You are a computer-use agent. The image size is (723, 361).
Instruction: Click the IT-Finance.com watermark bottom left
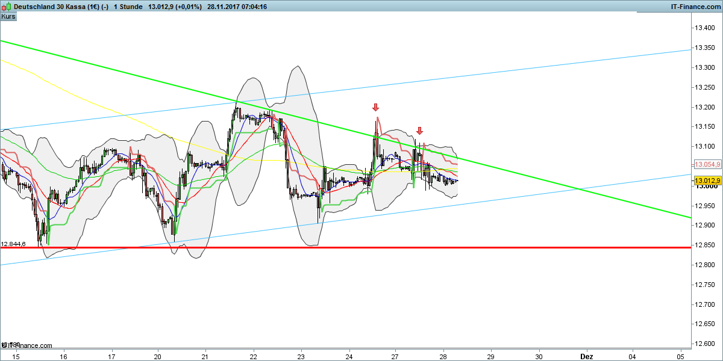(x=25, y=346)
